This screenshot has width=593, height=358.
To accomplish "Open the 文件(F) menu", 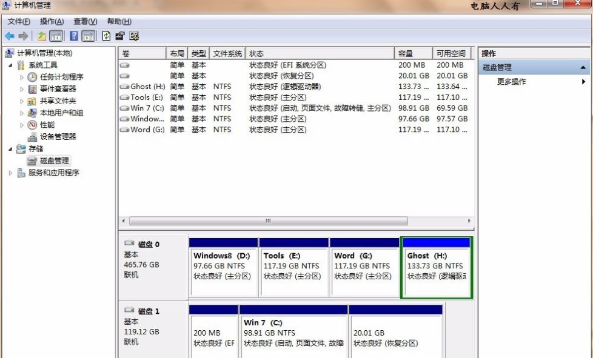I will click(x=19, y=22).
